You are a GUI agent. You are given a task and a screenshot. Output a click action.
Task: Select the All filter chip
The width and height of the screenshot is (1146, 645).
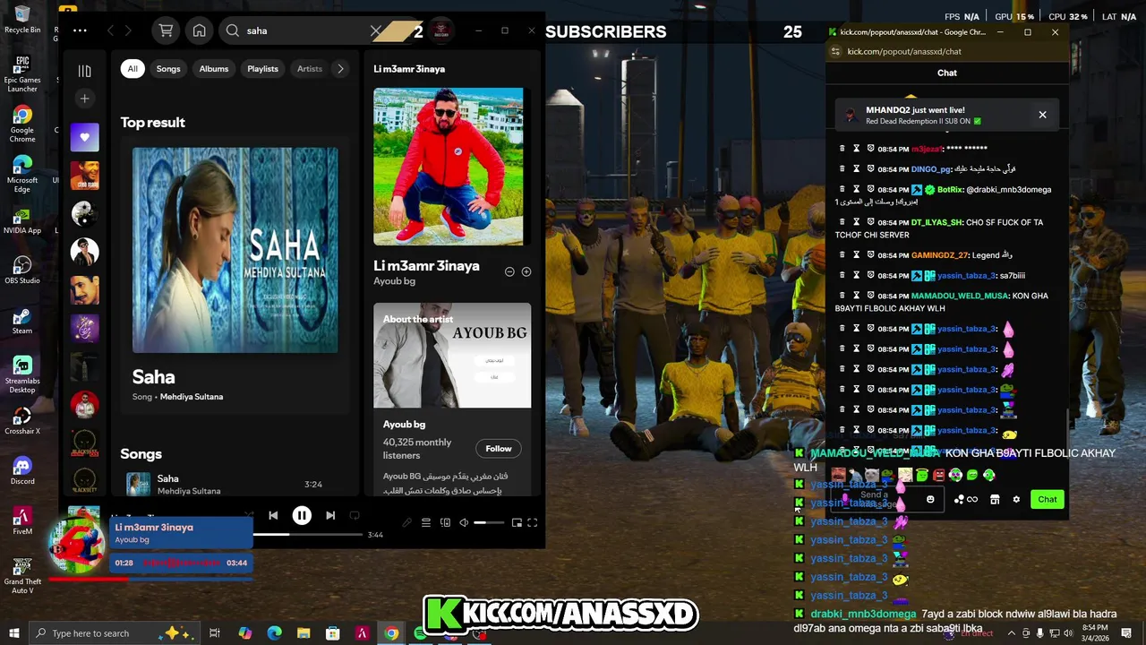point(133,69)
